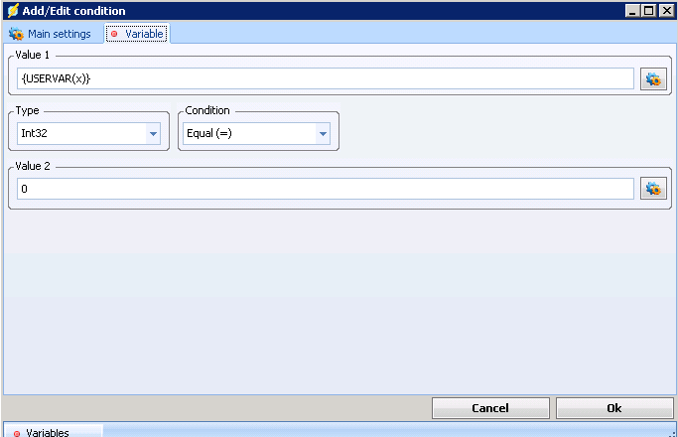This screenshot has height=437, width=678.
Task: Click red dot icon beside Variables panel label
Action: click(x=16, y=433)
